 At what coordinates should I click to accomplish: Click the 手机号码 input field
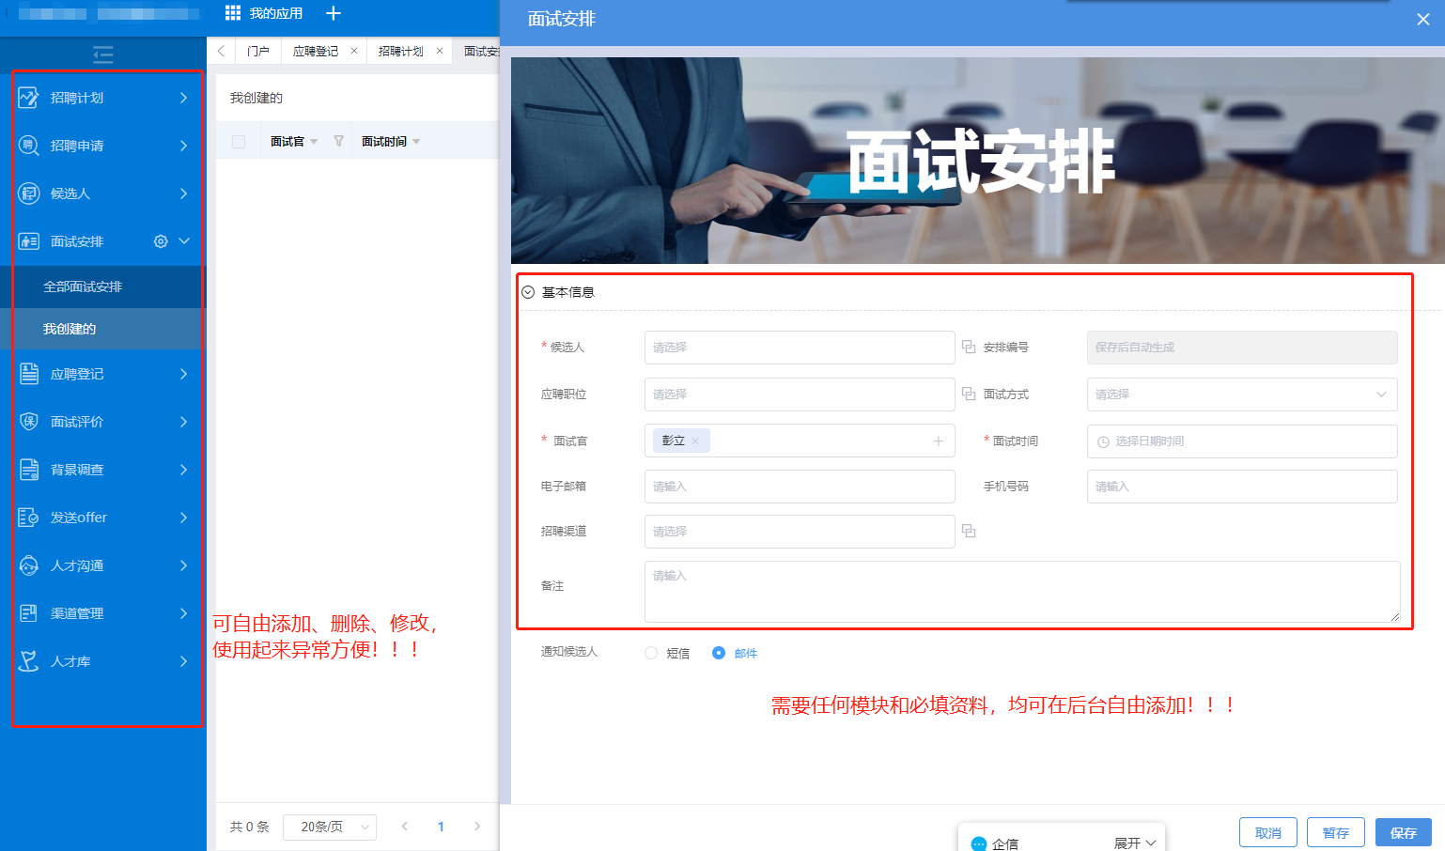click(1242, 487)
